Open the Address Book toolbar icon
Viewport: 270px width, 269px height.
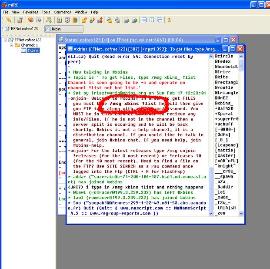tap(60, 20)
